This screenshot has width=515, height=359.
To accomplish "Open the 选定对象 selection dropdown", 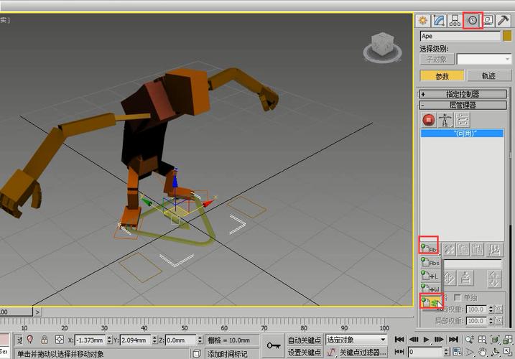I will [356, 340].
